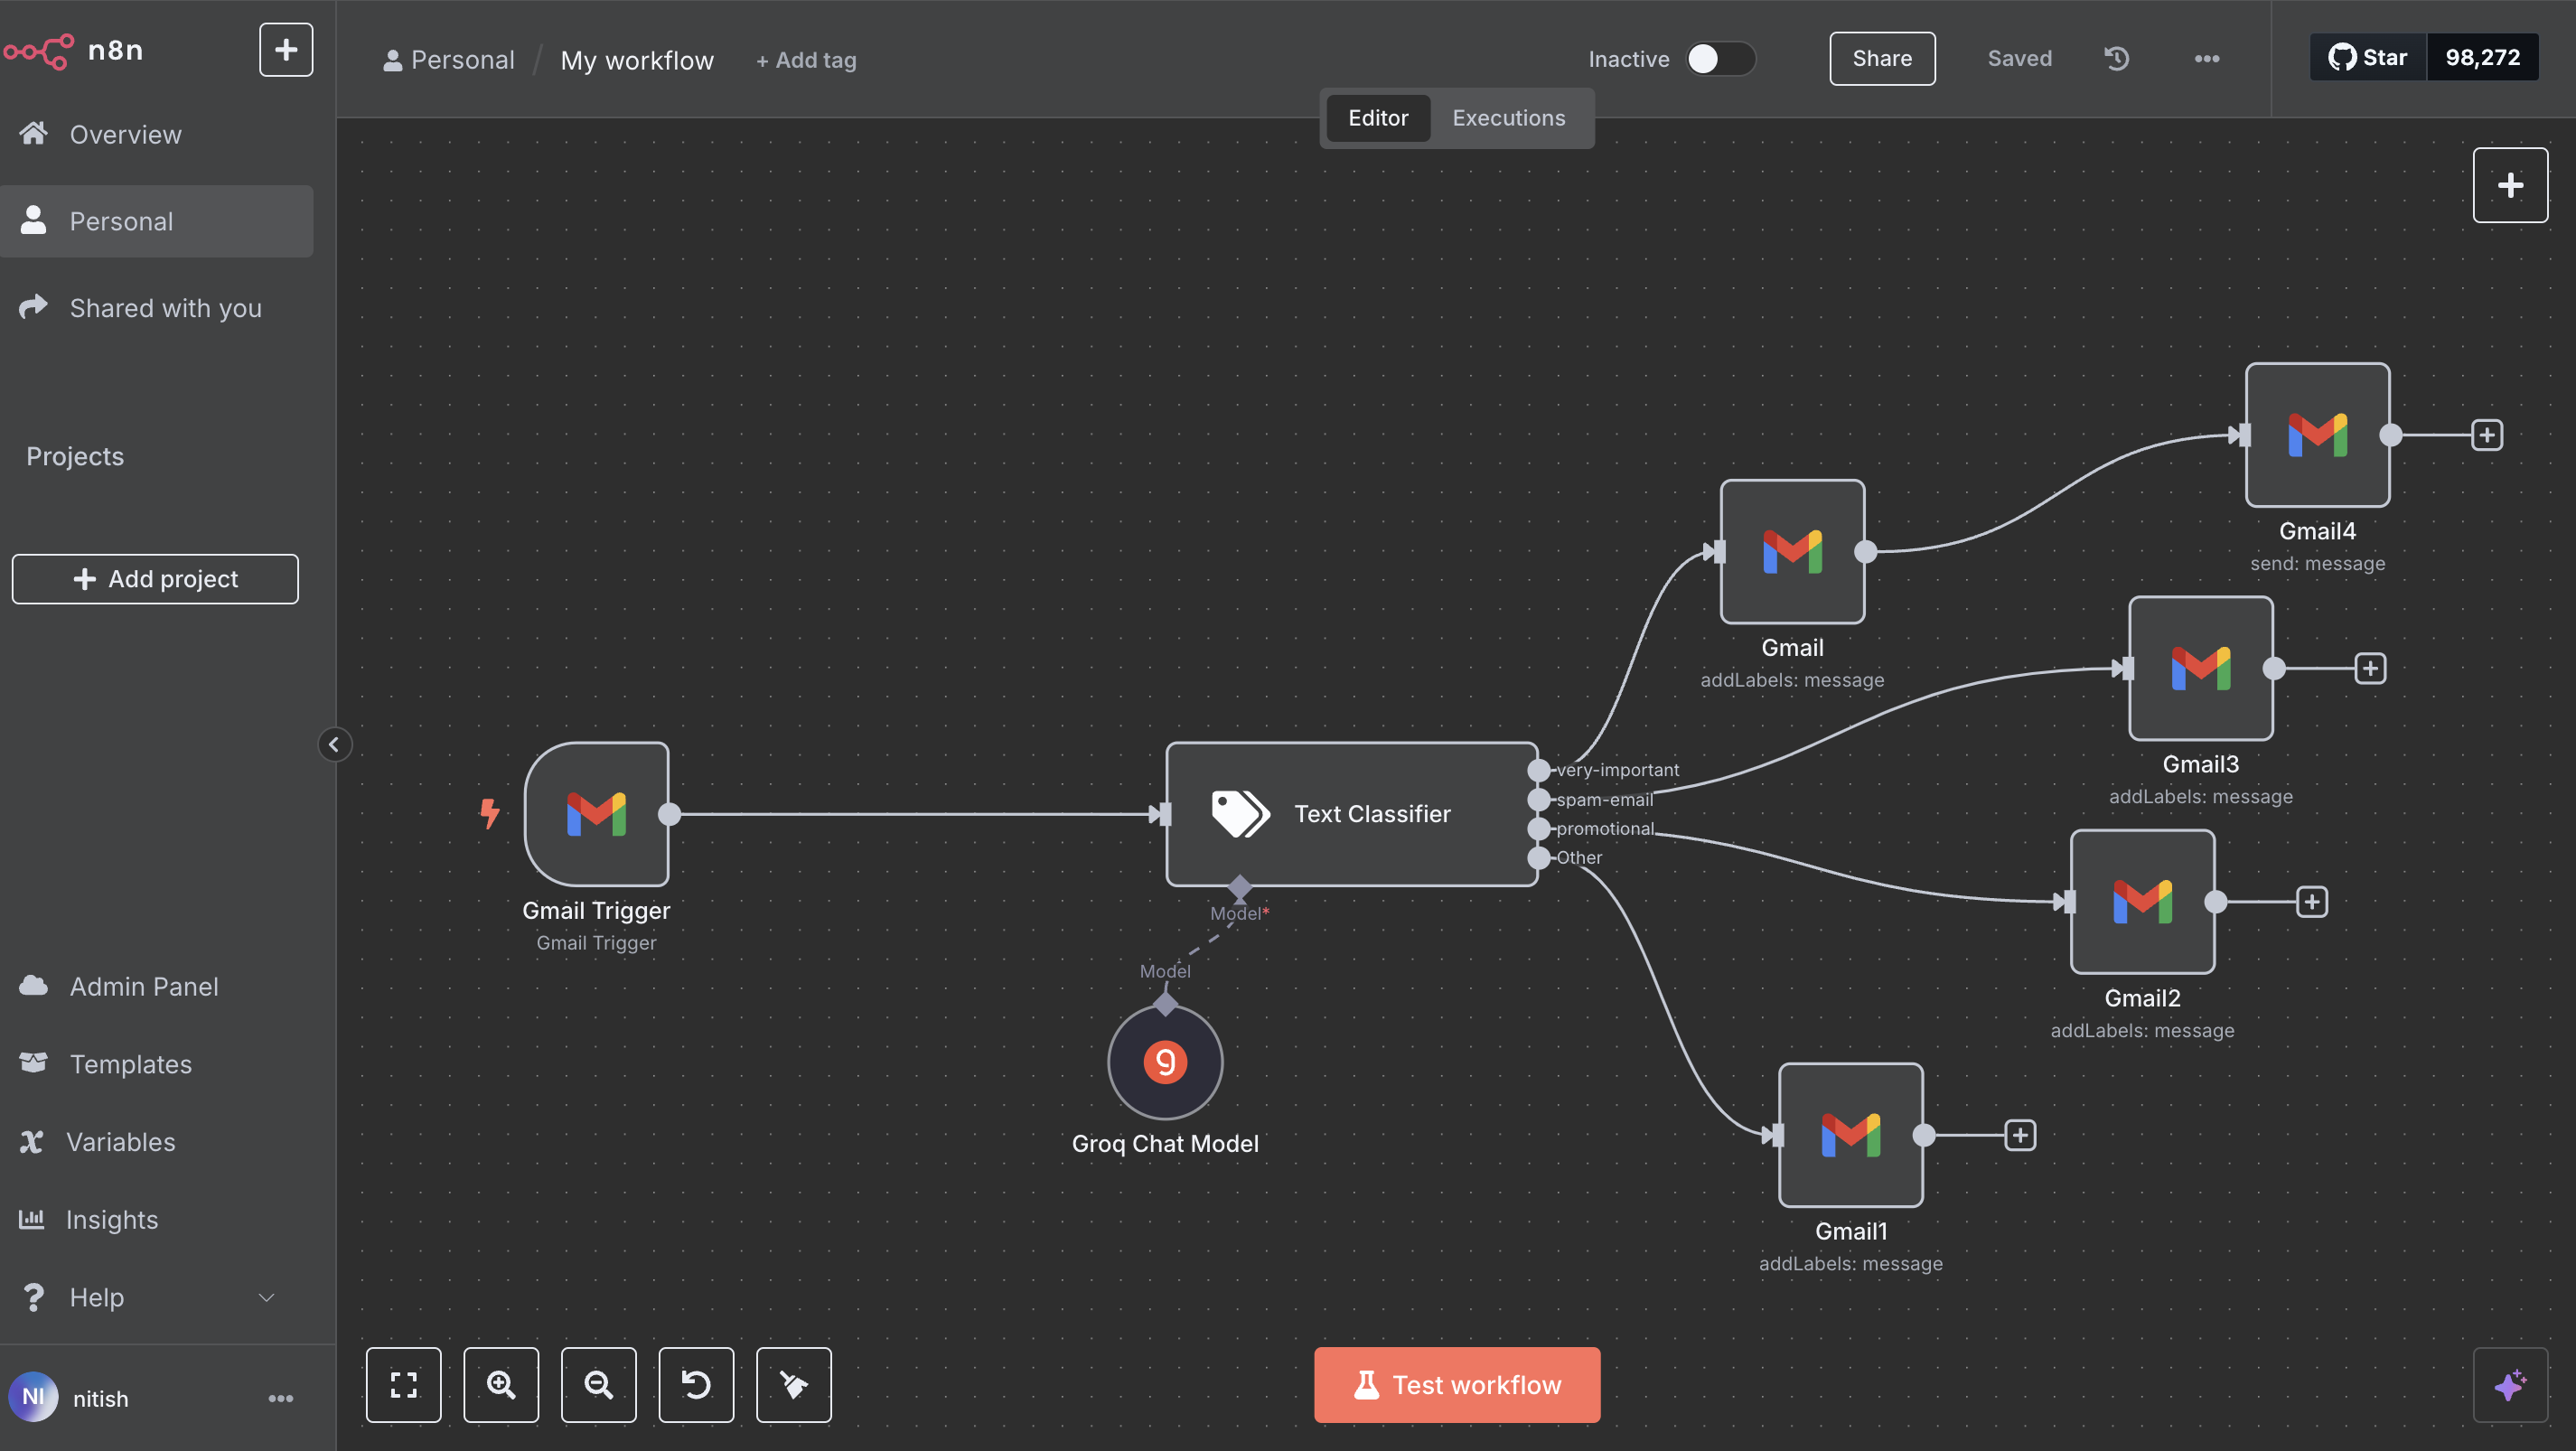Open the workflow three-dots options menu
The width and height of the screenshot is (2576, 1451).
click(2206, 59)
